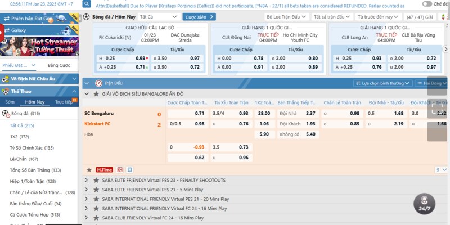Screen dimensions: 450x225
Task: Click the H.Time badge icon
Action: coord(103,169)
